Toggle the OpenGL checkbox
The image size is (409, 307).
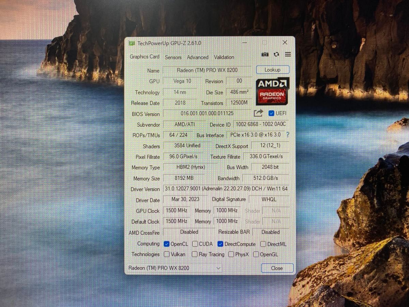point(256,254)
